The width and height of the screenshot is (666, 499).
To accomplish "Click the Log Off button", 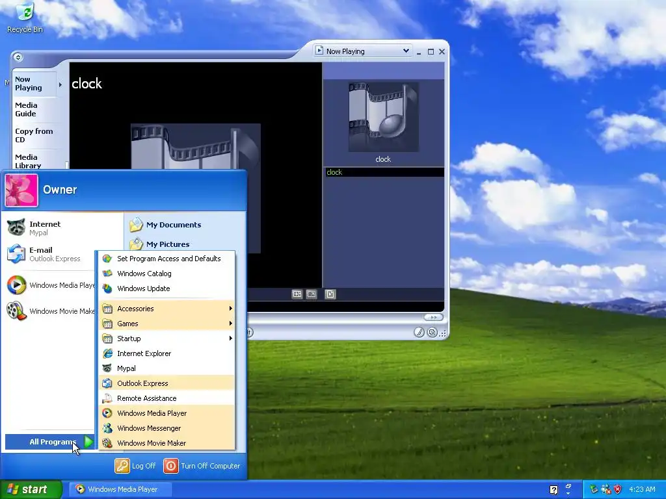I will [135, 466].
